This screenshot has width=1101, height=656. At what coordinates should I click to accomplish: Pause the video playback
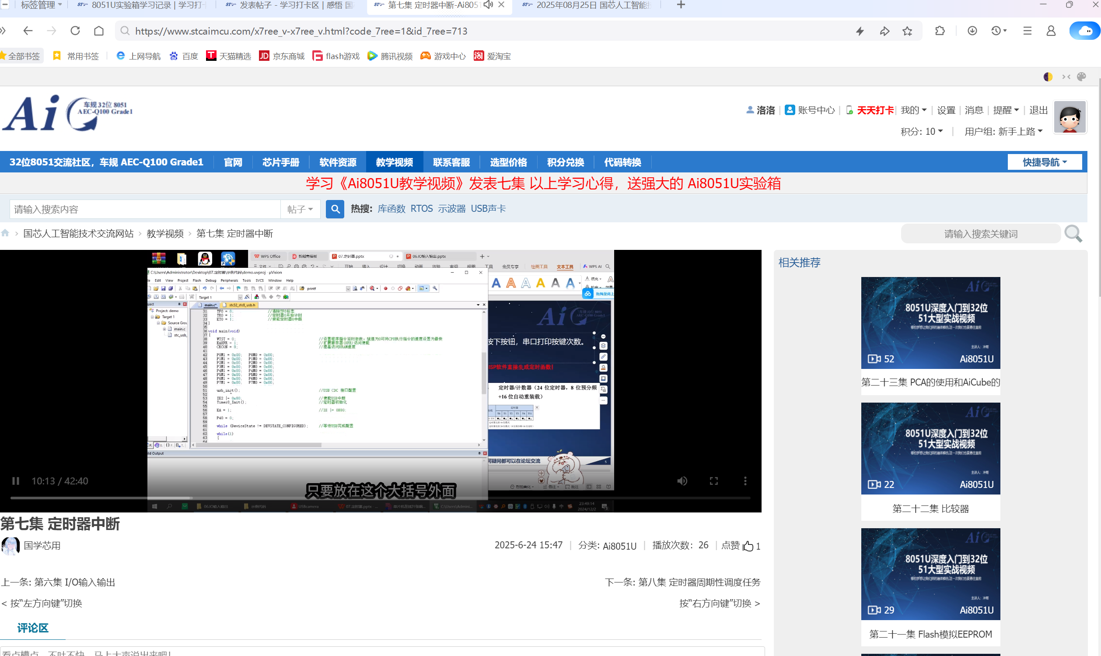click(16, 481)
